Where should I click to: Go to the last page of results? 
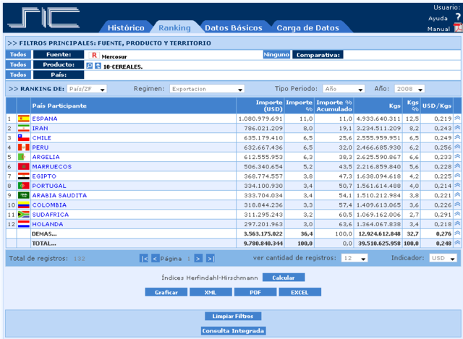211,259
